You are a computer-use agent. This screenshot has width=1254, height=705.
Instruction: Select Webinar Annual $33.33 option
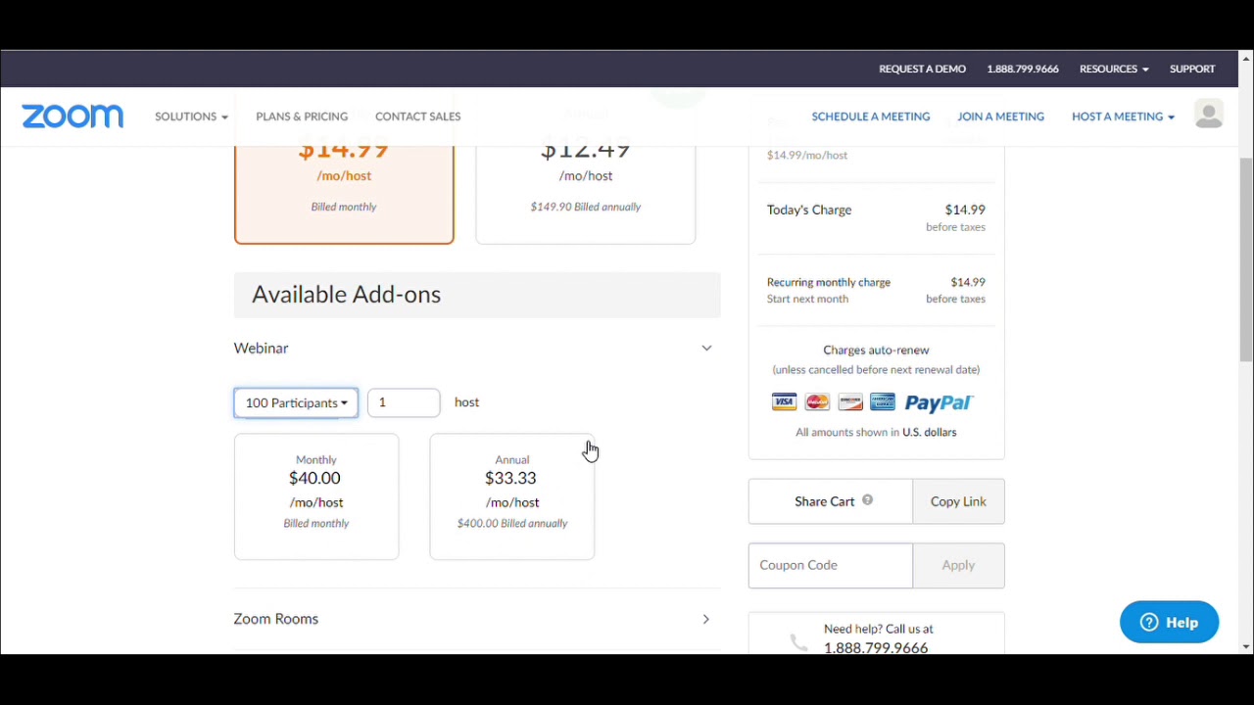tap(512, 496)
